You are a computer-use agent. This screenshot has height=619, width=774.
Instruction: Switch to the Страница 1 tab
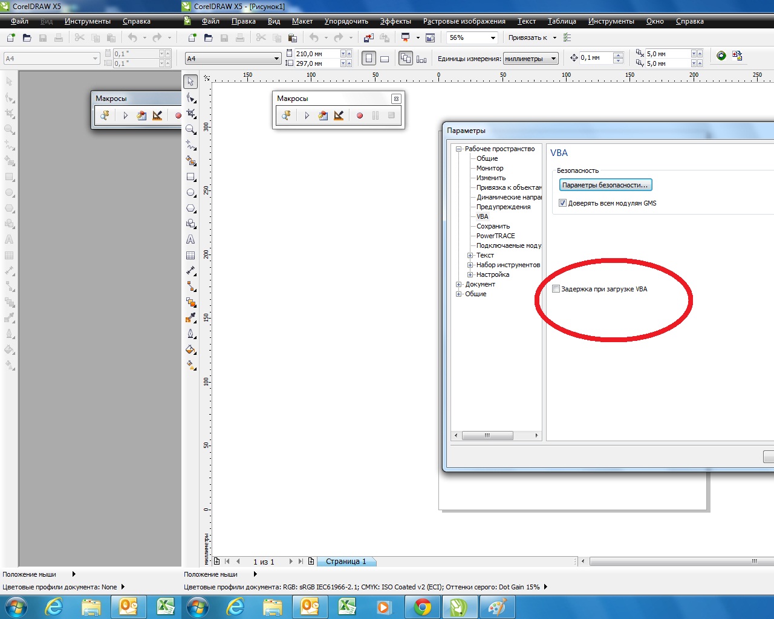pyautogui.click(x=346, y=562)
